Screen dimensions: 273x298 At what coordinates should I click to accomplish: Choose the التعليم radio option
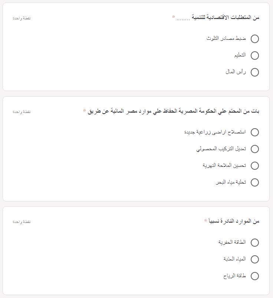point(254,55)
